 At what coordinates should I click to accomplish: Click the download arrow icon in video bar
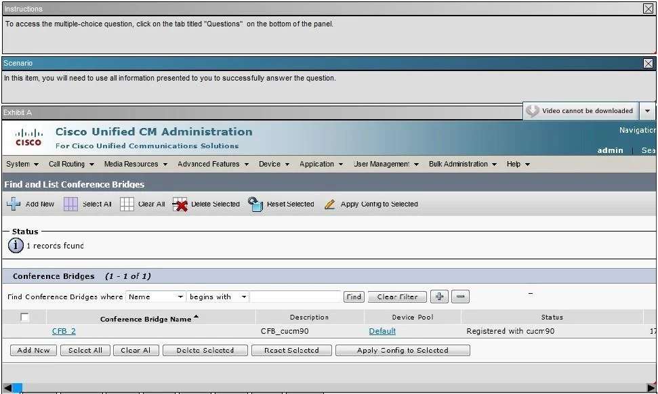tap(532, 110)
